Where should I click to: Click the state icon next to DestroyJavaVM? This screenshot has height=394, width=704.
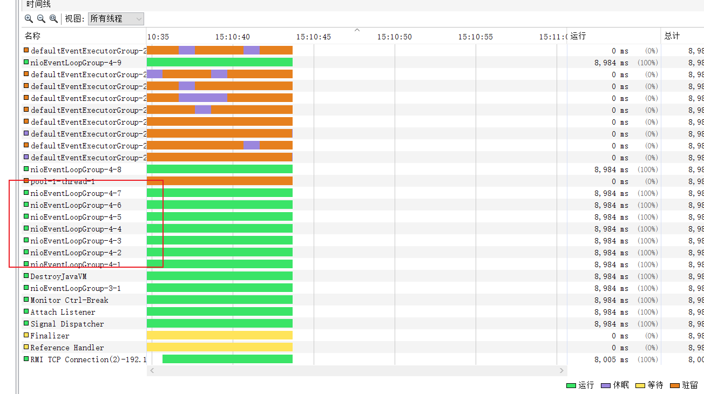pos(26,276)
